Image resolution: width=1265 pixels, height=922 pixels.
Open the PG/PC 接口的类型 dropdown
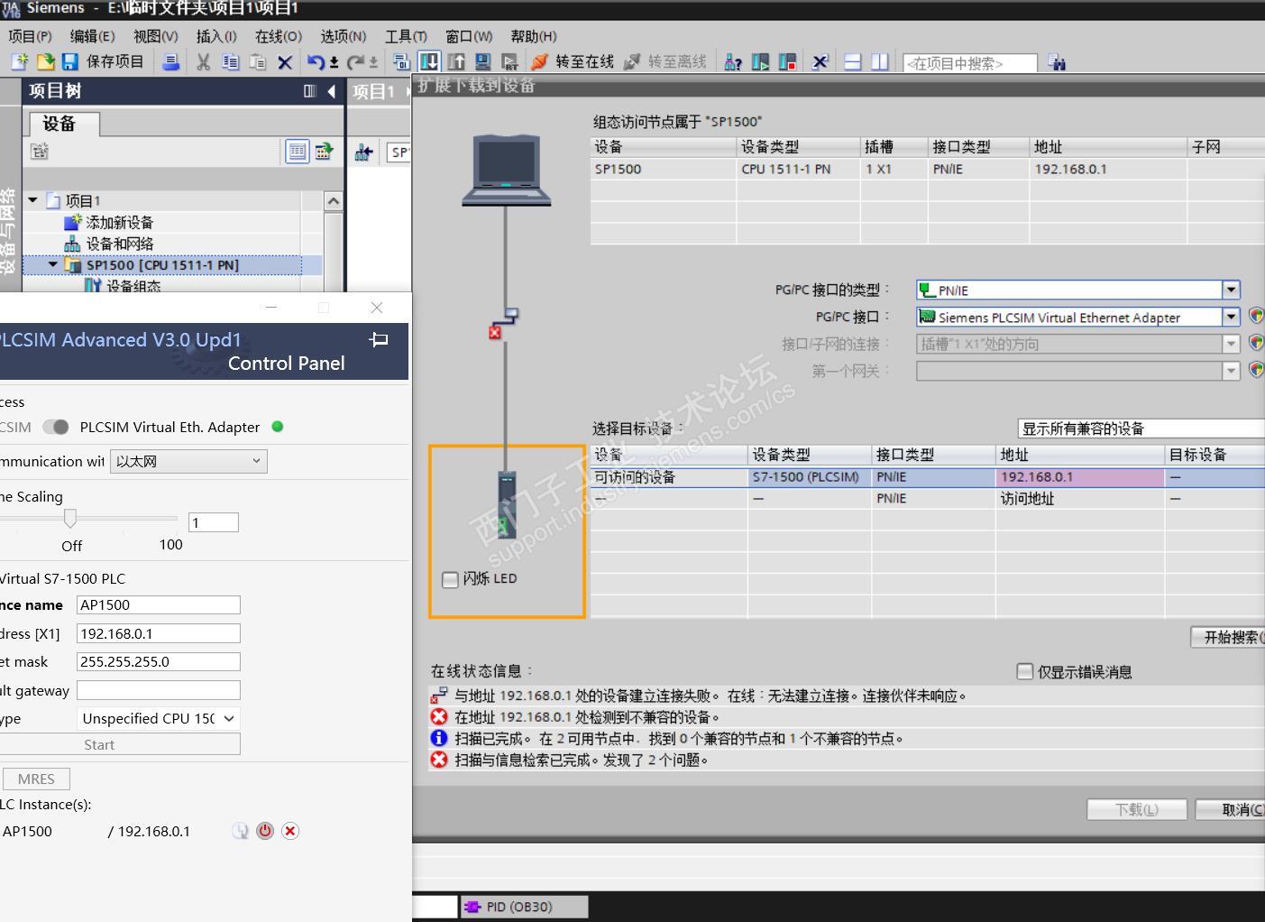(1231, 290)
